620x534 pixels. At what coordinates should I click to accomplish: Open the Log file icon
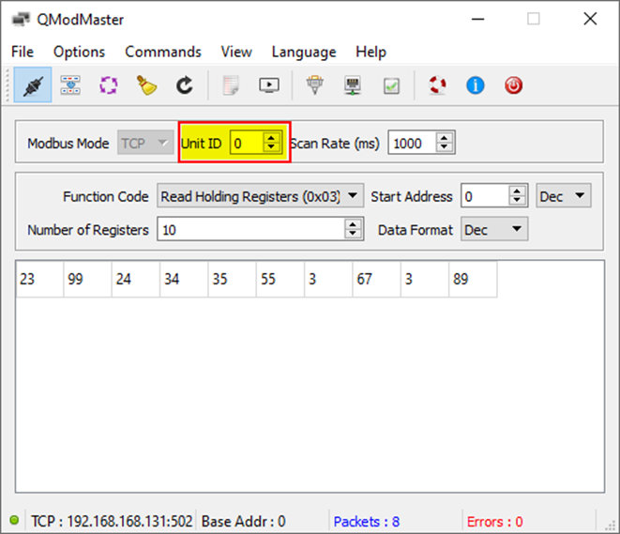point(231,85)
